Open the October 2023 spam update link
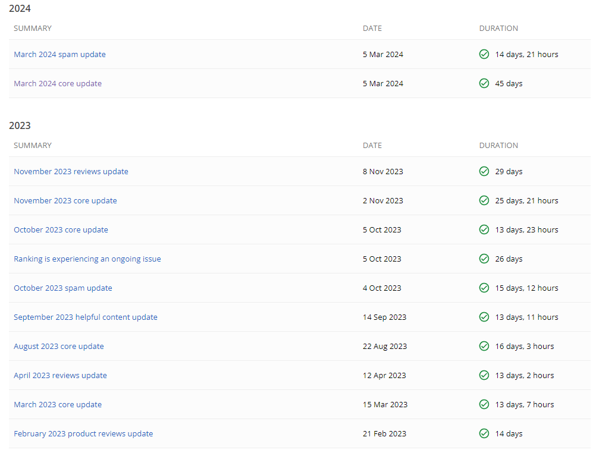The image size is (596, 453). coord(63,288)
